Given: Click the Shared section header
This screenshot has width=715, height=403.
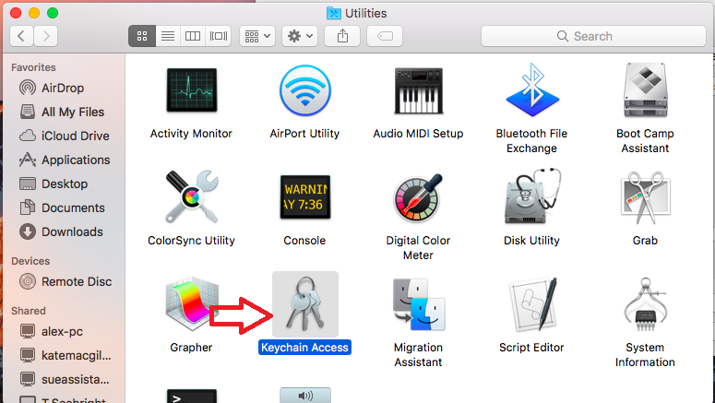Looking at the screenshot, I should [x=29, y=311].
